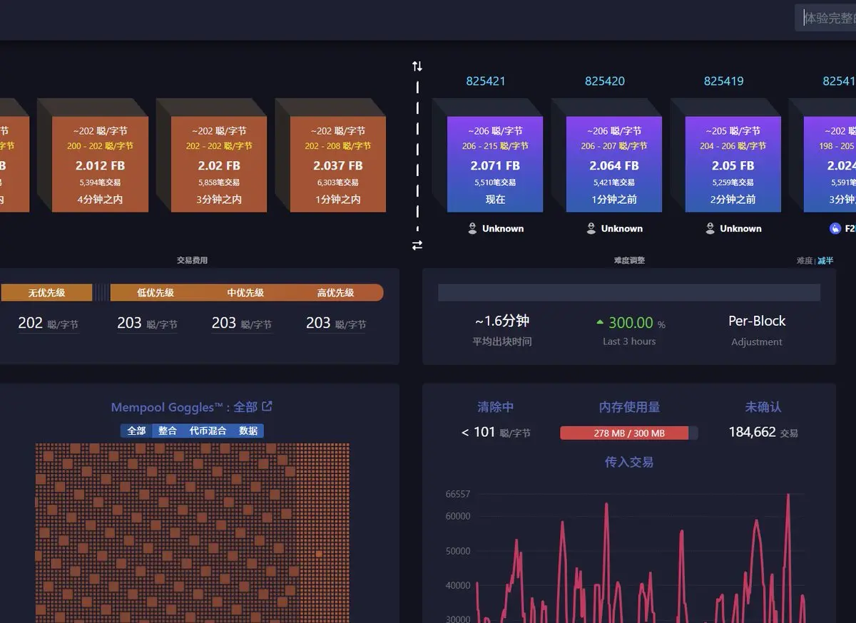The height and width of the screenshot is (623, 856).
Task: Click the 无优先级 fee label
Action: click(x=46, y=292)
